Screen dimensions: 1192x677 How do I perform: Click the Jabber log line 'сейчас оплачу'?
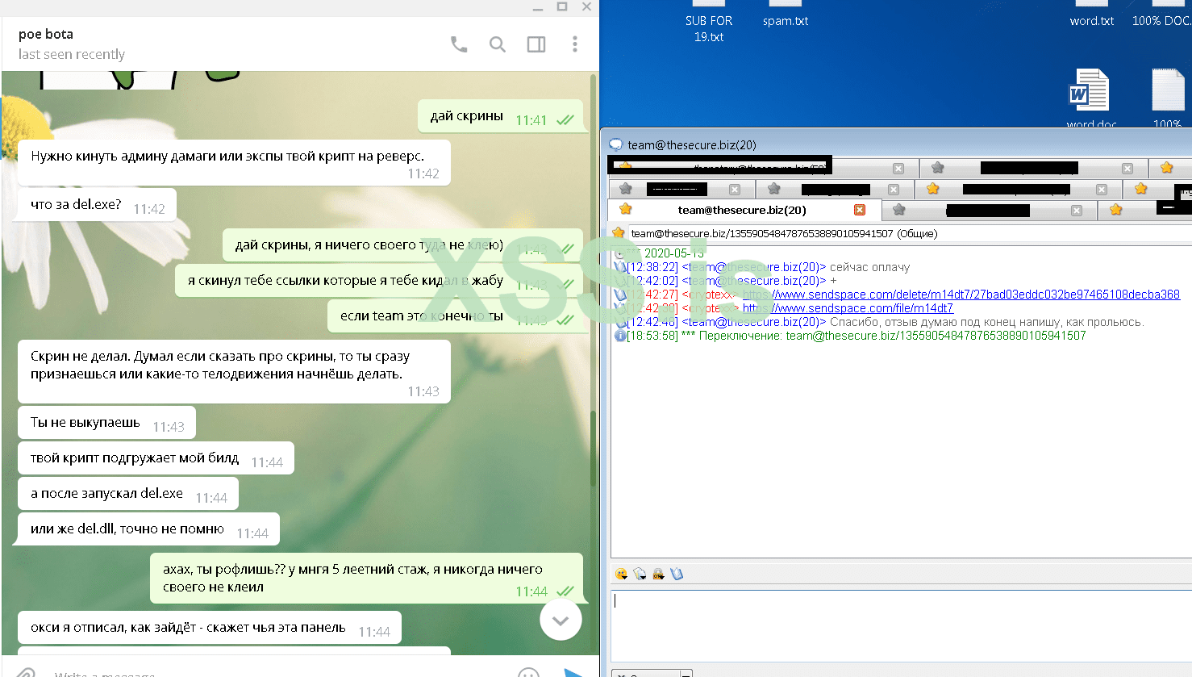pyautogui.click(x=869, y=267)
